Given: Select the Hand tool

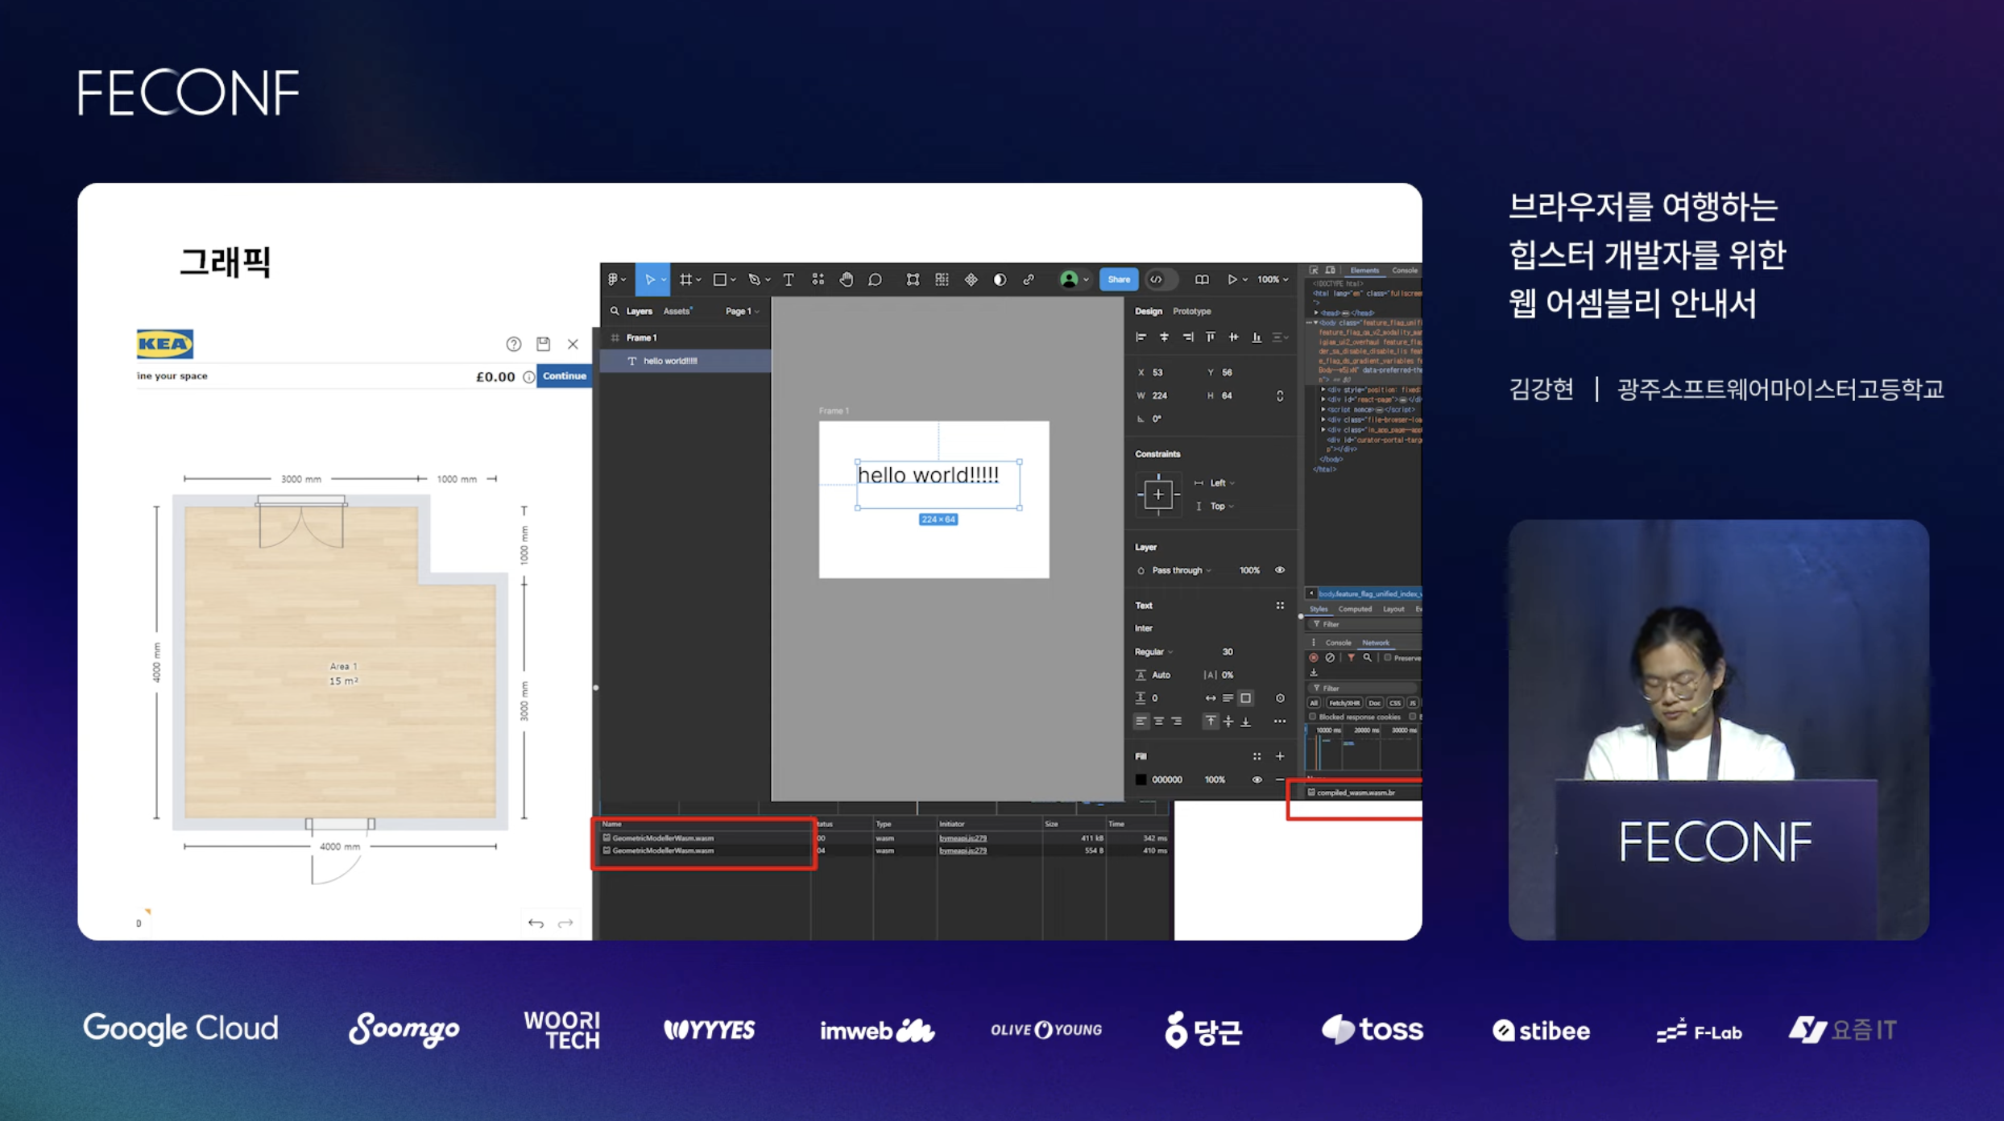Looking at the screenshot, I should (x=846, y=279).
